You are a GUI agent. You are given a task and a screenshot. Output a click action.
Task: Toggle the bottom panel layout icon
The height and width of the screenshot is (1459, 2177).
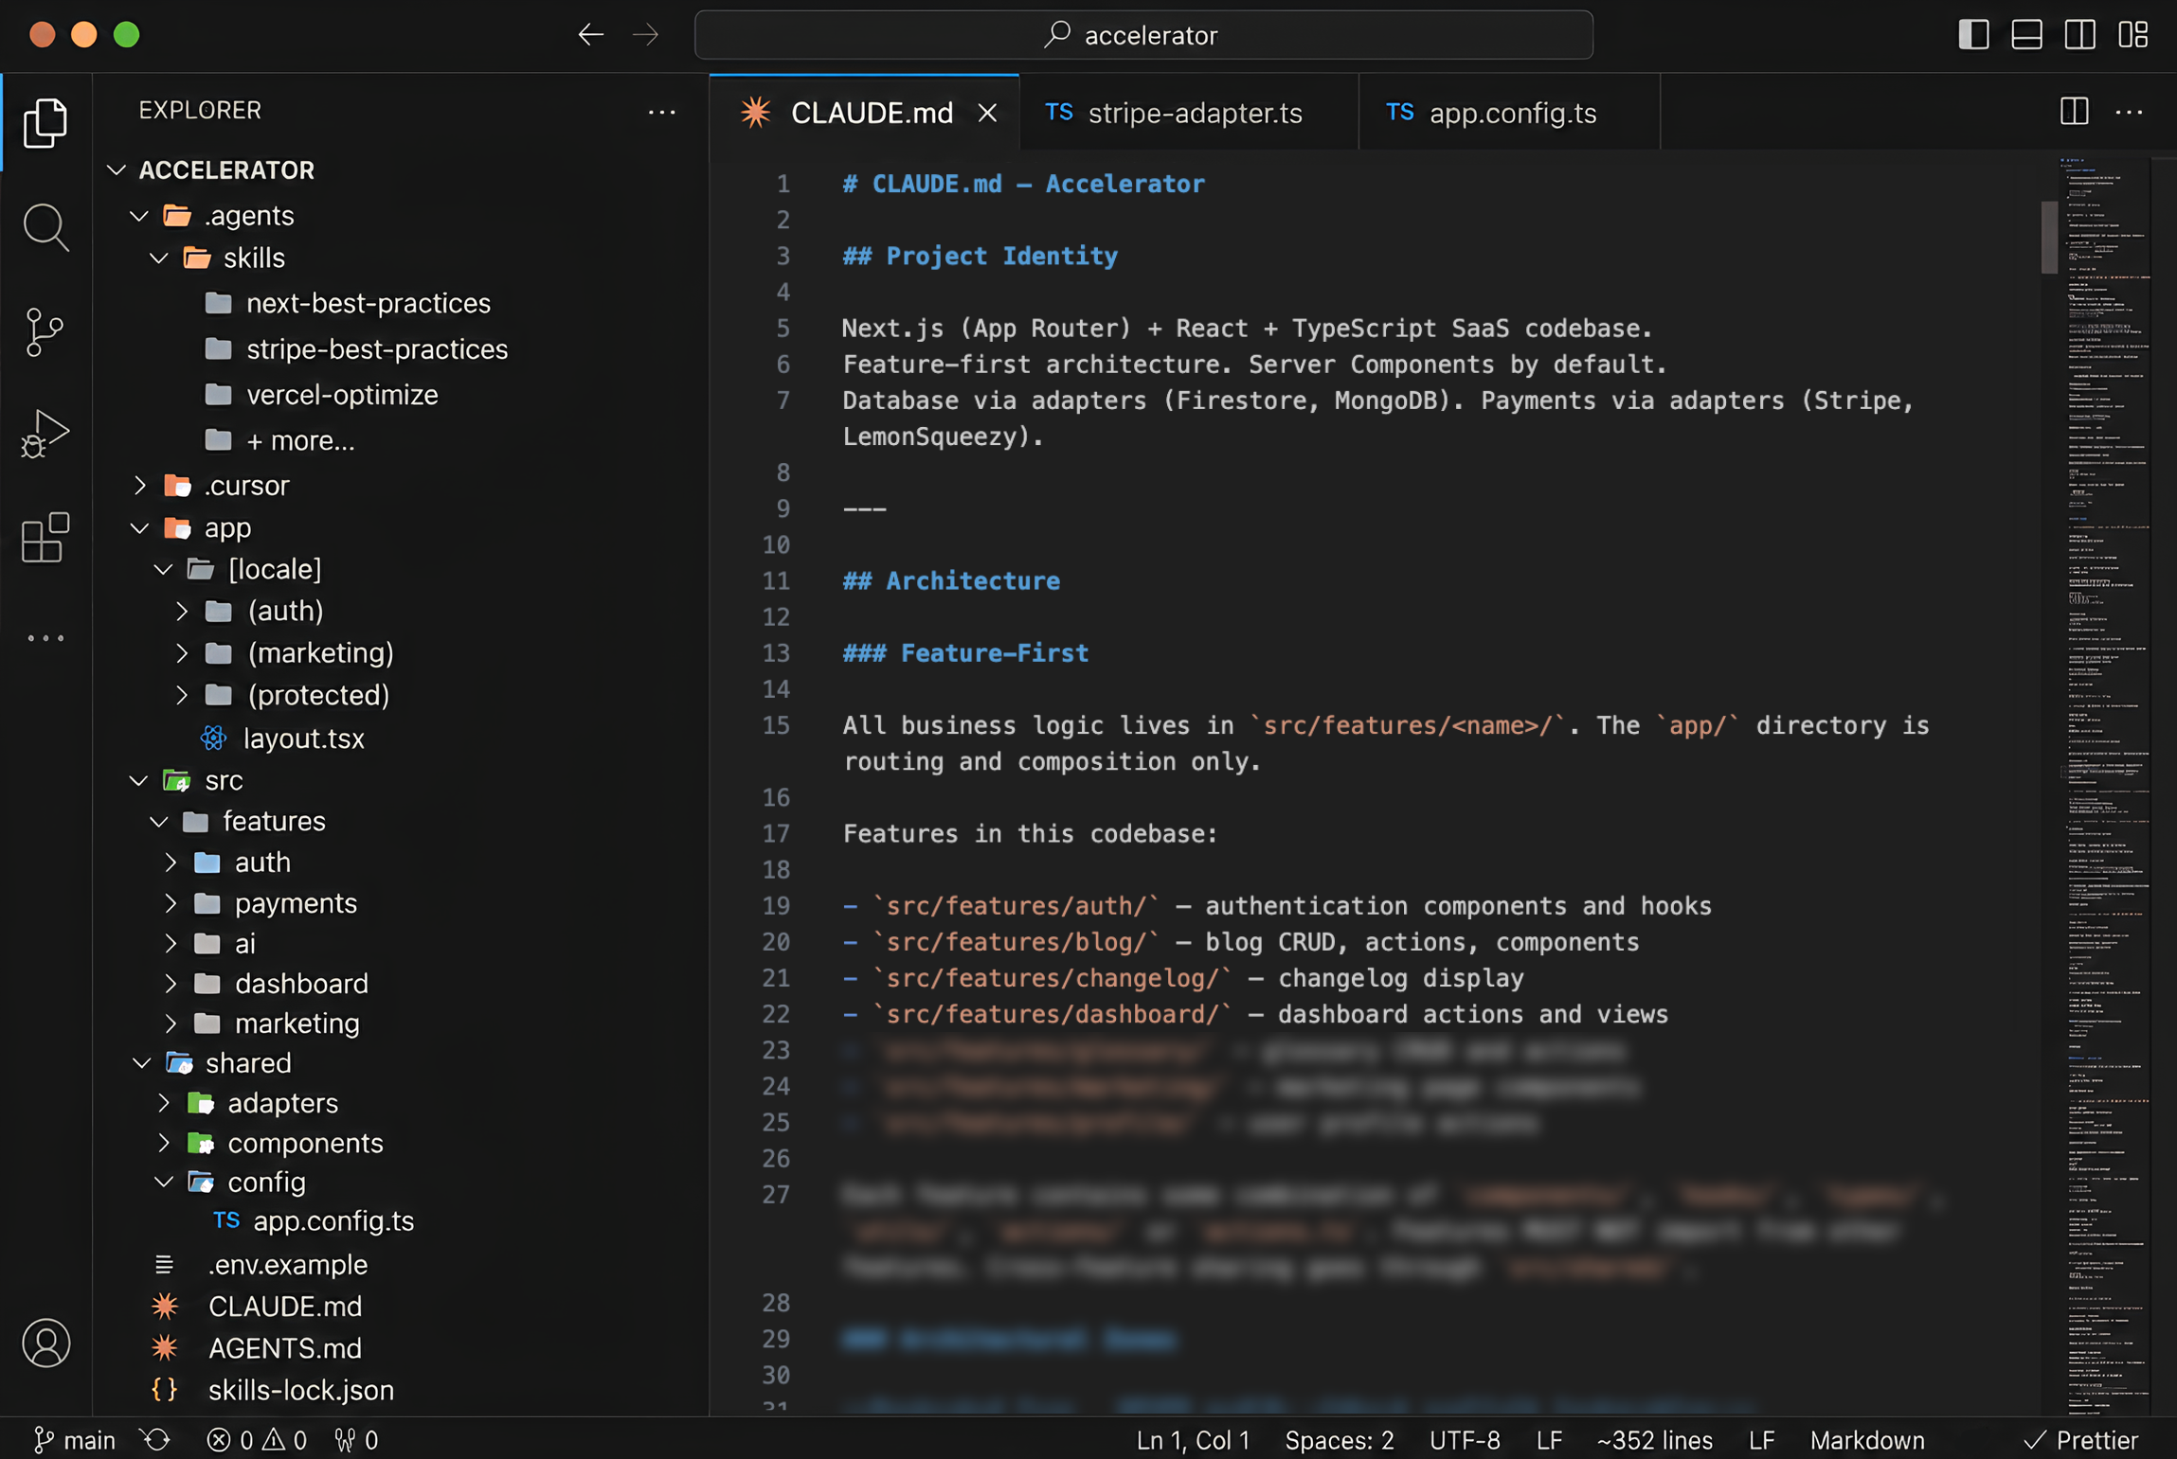(x=2026, y=35)
